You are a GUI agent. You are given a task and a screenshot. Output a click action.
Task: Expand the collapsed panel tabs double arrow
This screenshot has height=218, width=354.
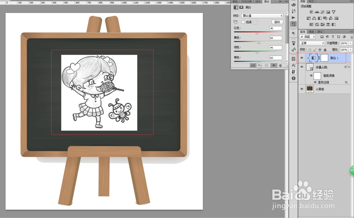pyautogui.click(x=280, y=1)
